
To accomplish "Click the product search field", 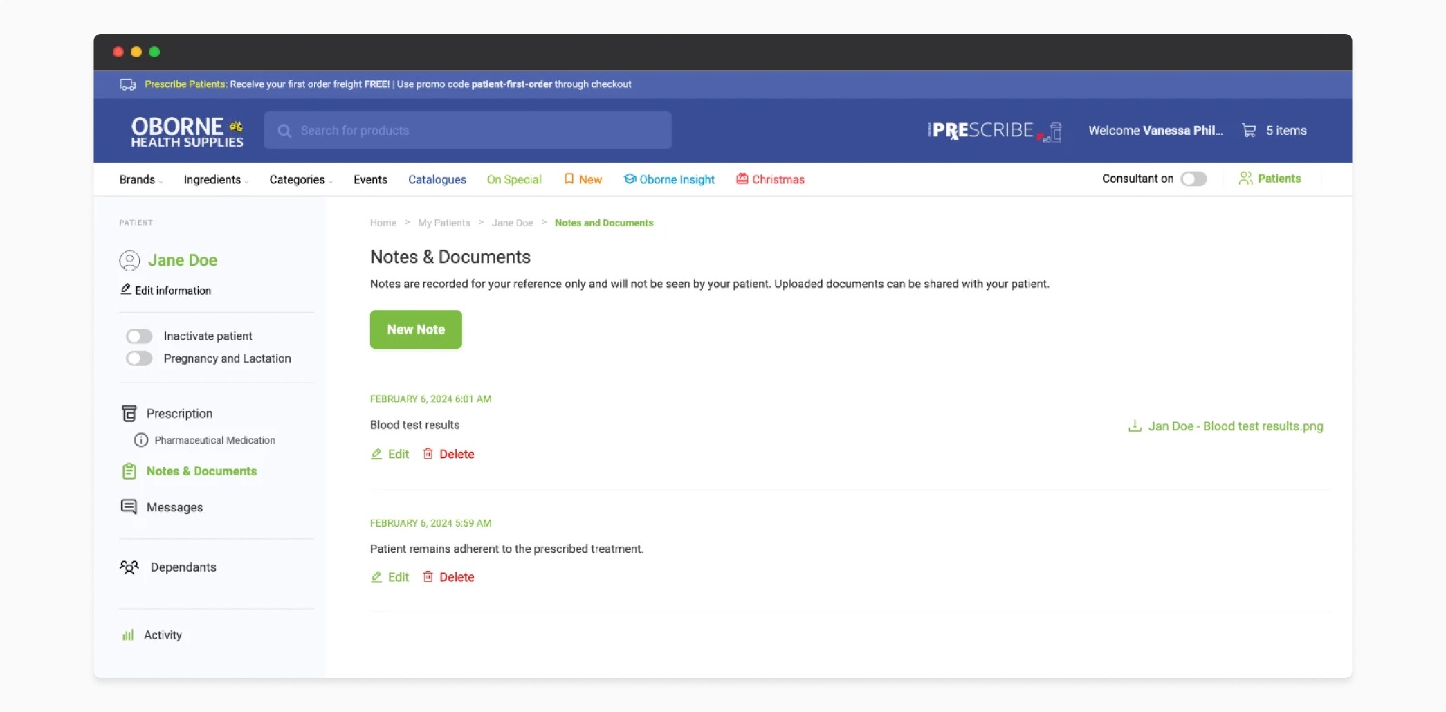I will click(468, 130).
